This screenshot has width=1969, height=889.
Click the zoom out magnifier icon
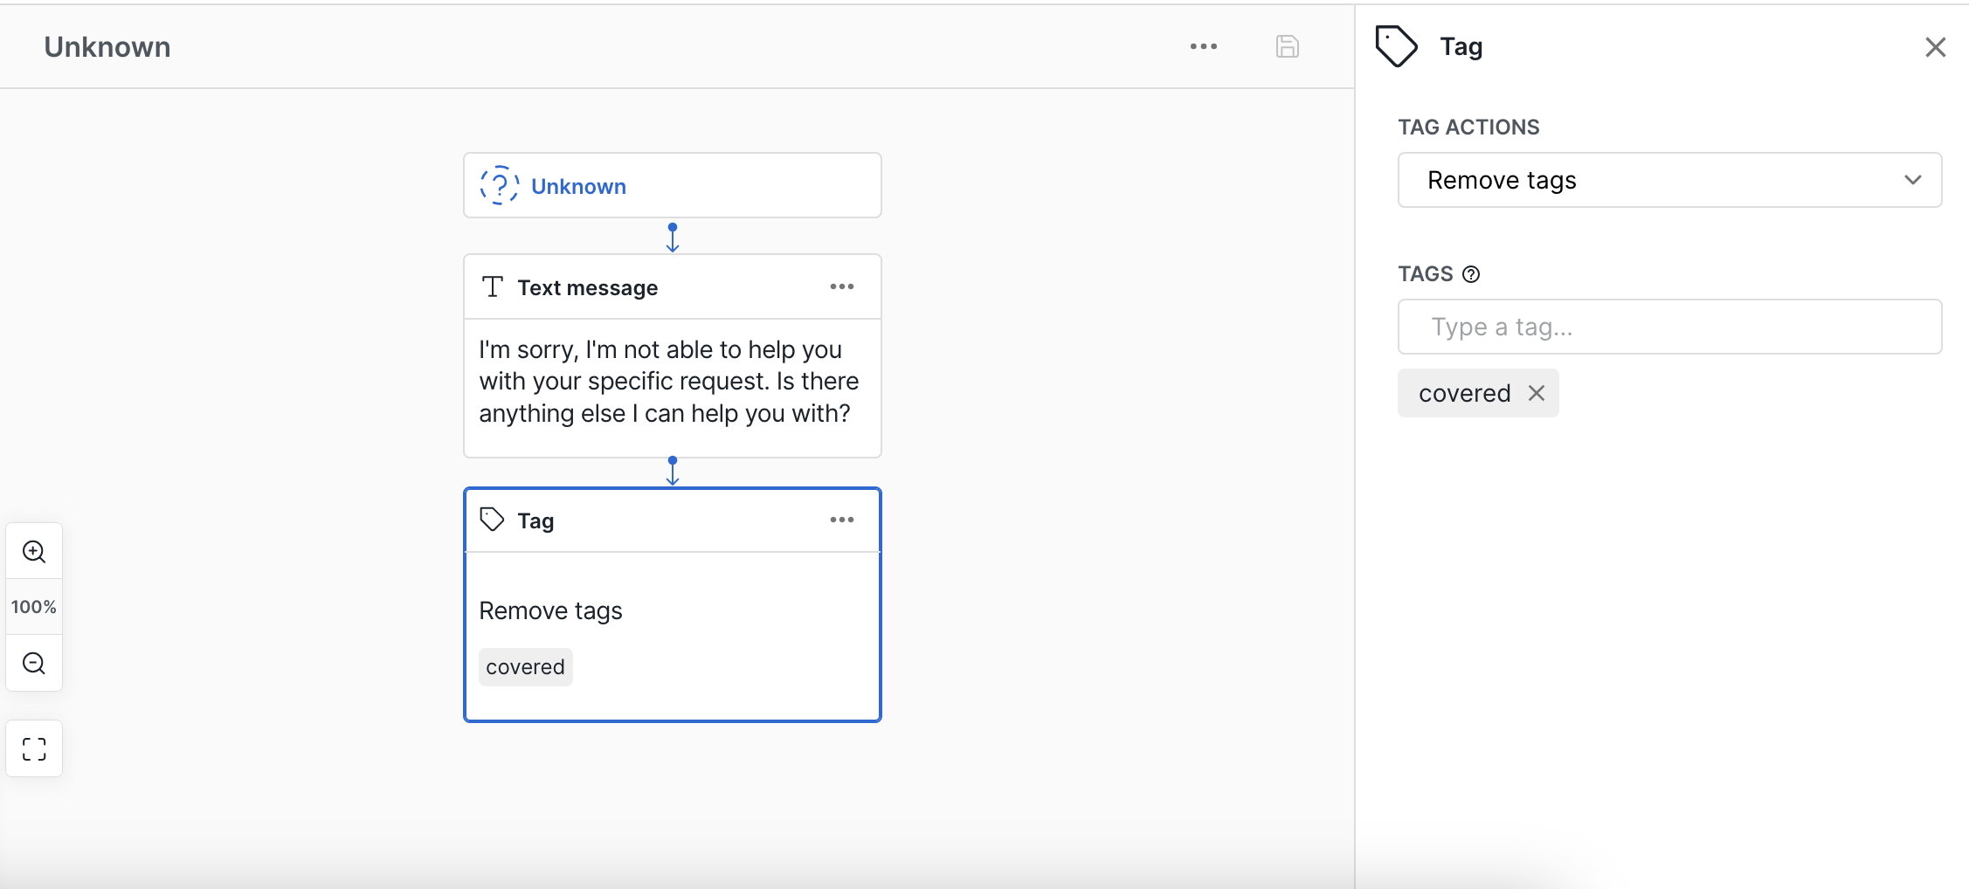click(34, 664)
